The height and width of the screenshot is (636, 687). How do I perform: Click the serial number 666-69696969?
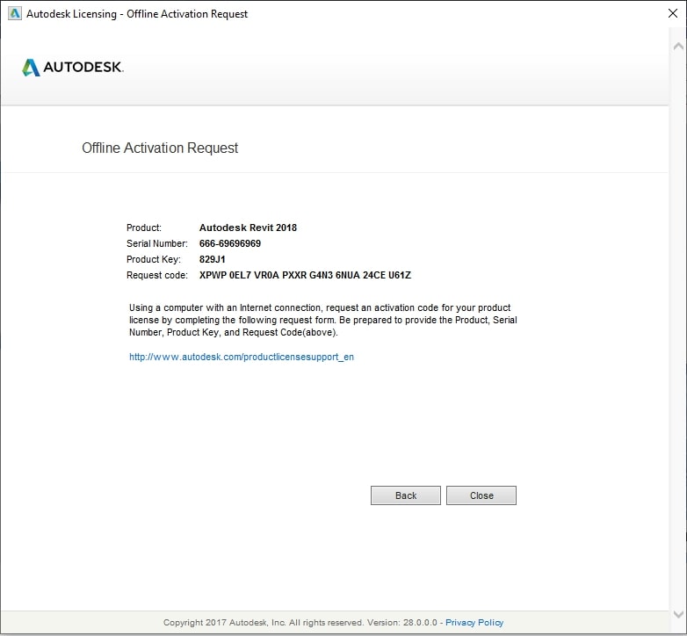point(230,243)
